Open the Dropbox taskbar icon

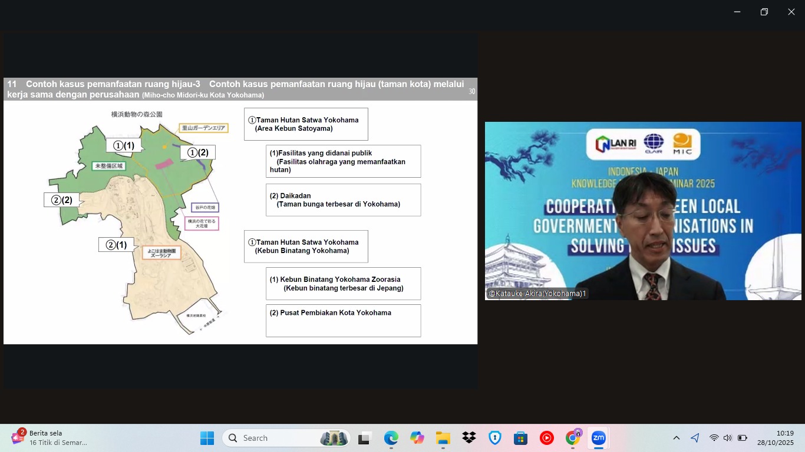click(x=469, y=438)
